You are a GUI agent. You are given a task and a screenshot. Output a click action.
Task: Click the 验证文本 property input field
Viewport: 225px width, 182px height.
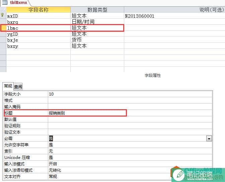pyautogui.click(x=130, y=132)
